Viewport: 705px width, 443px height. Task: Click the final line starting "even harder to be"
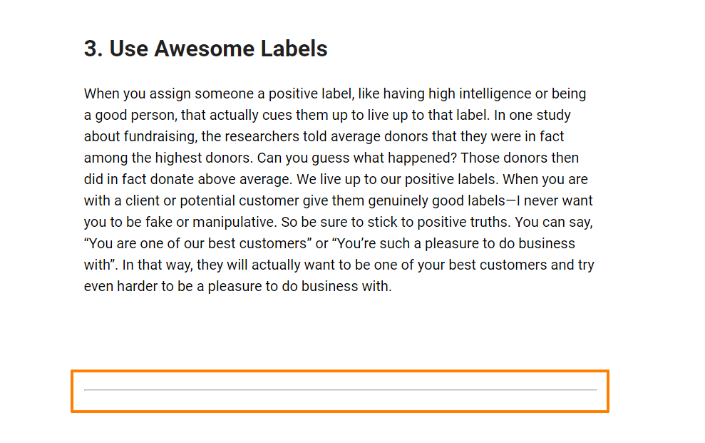pyautogui.click(x=238, y=287)
